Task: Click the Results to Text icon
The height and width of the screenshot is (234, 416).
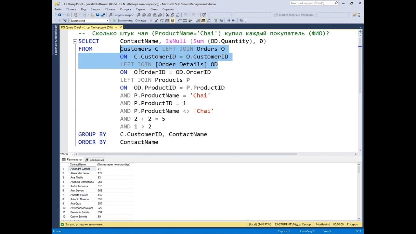Action: click(198, 21)
